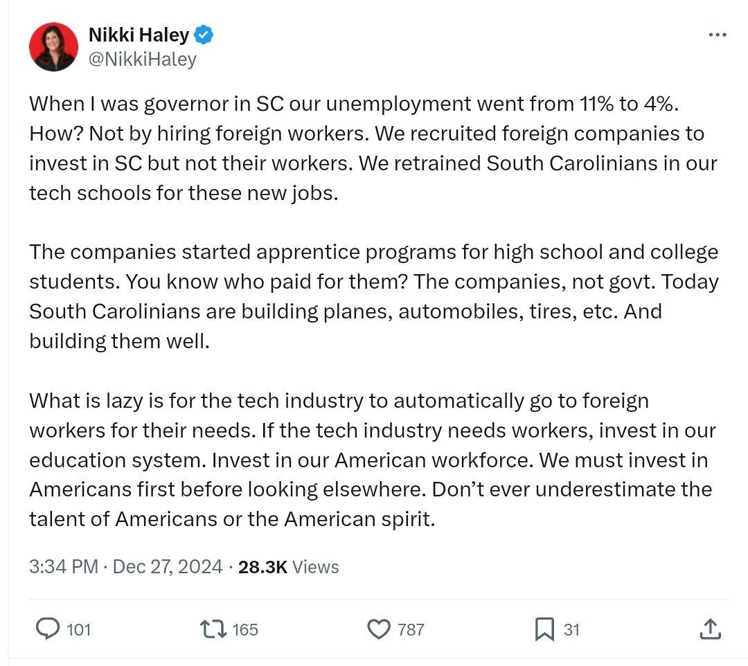
Task: Click the paragraph starting "What is lazy"
Action: click(x=372, y=460)
